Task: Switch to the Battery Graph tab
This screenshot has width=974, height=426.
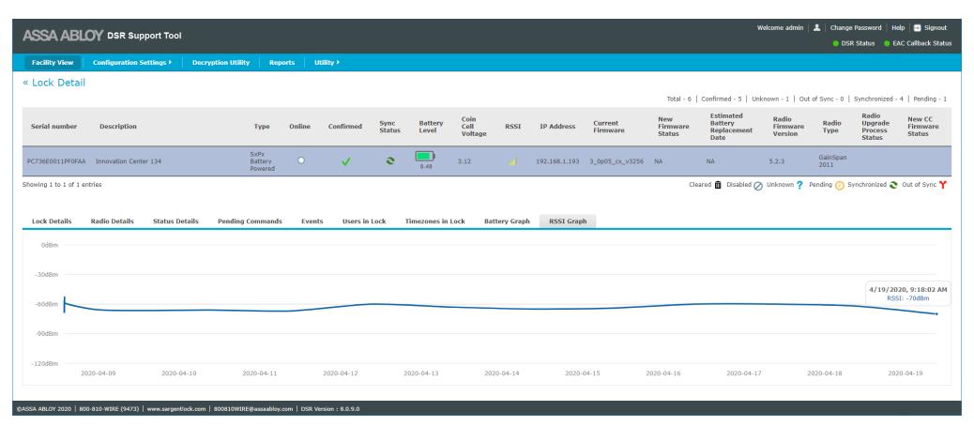Action: (x=507, y=221)
